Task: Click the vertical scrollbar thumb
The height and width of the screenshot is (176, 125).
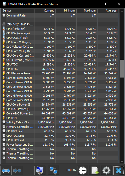Action: [x=122, y=68]
